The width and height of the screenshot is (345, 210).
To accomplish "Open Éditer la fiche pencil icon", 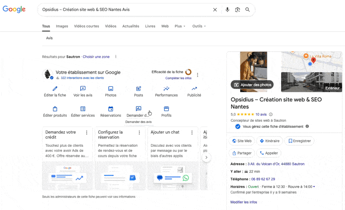I will click(x=55, y=89).
